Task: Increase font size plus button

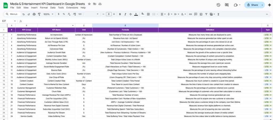Action: click(x=114, y=14)
